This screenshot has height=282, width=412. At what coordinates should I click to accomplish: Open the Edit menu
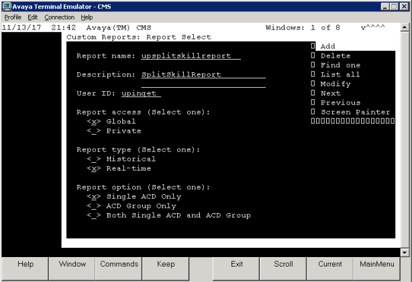tap(32, 17)
